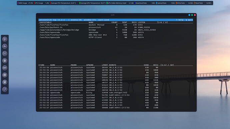Select the event row with LPORT 38218

[116, 90]
